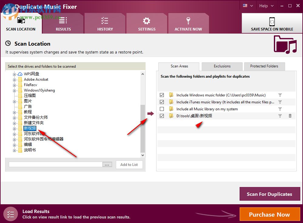Select the FileRecv folder
The width and height of the screenshot is (303, 223).
(x=30, y=85)
